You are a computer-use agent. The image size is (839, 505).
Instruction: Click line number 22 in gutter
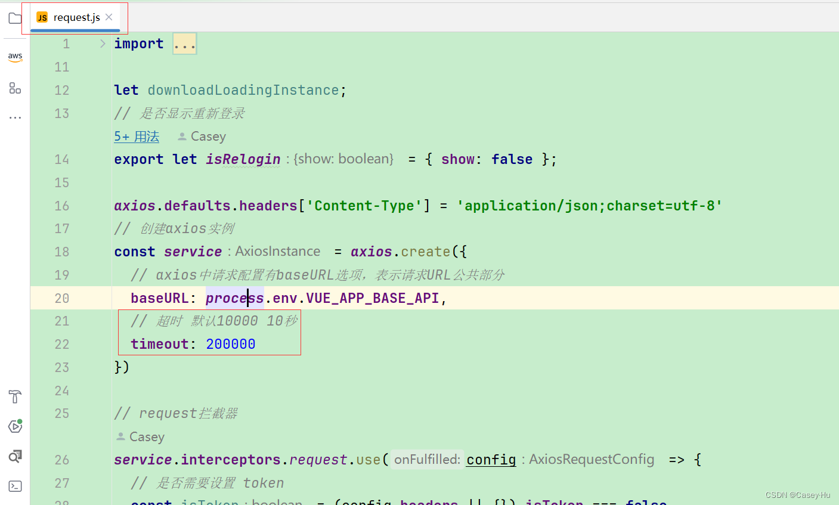tap(62, 344)
